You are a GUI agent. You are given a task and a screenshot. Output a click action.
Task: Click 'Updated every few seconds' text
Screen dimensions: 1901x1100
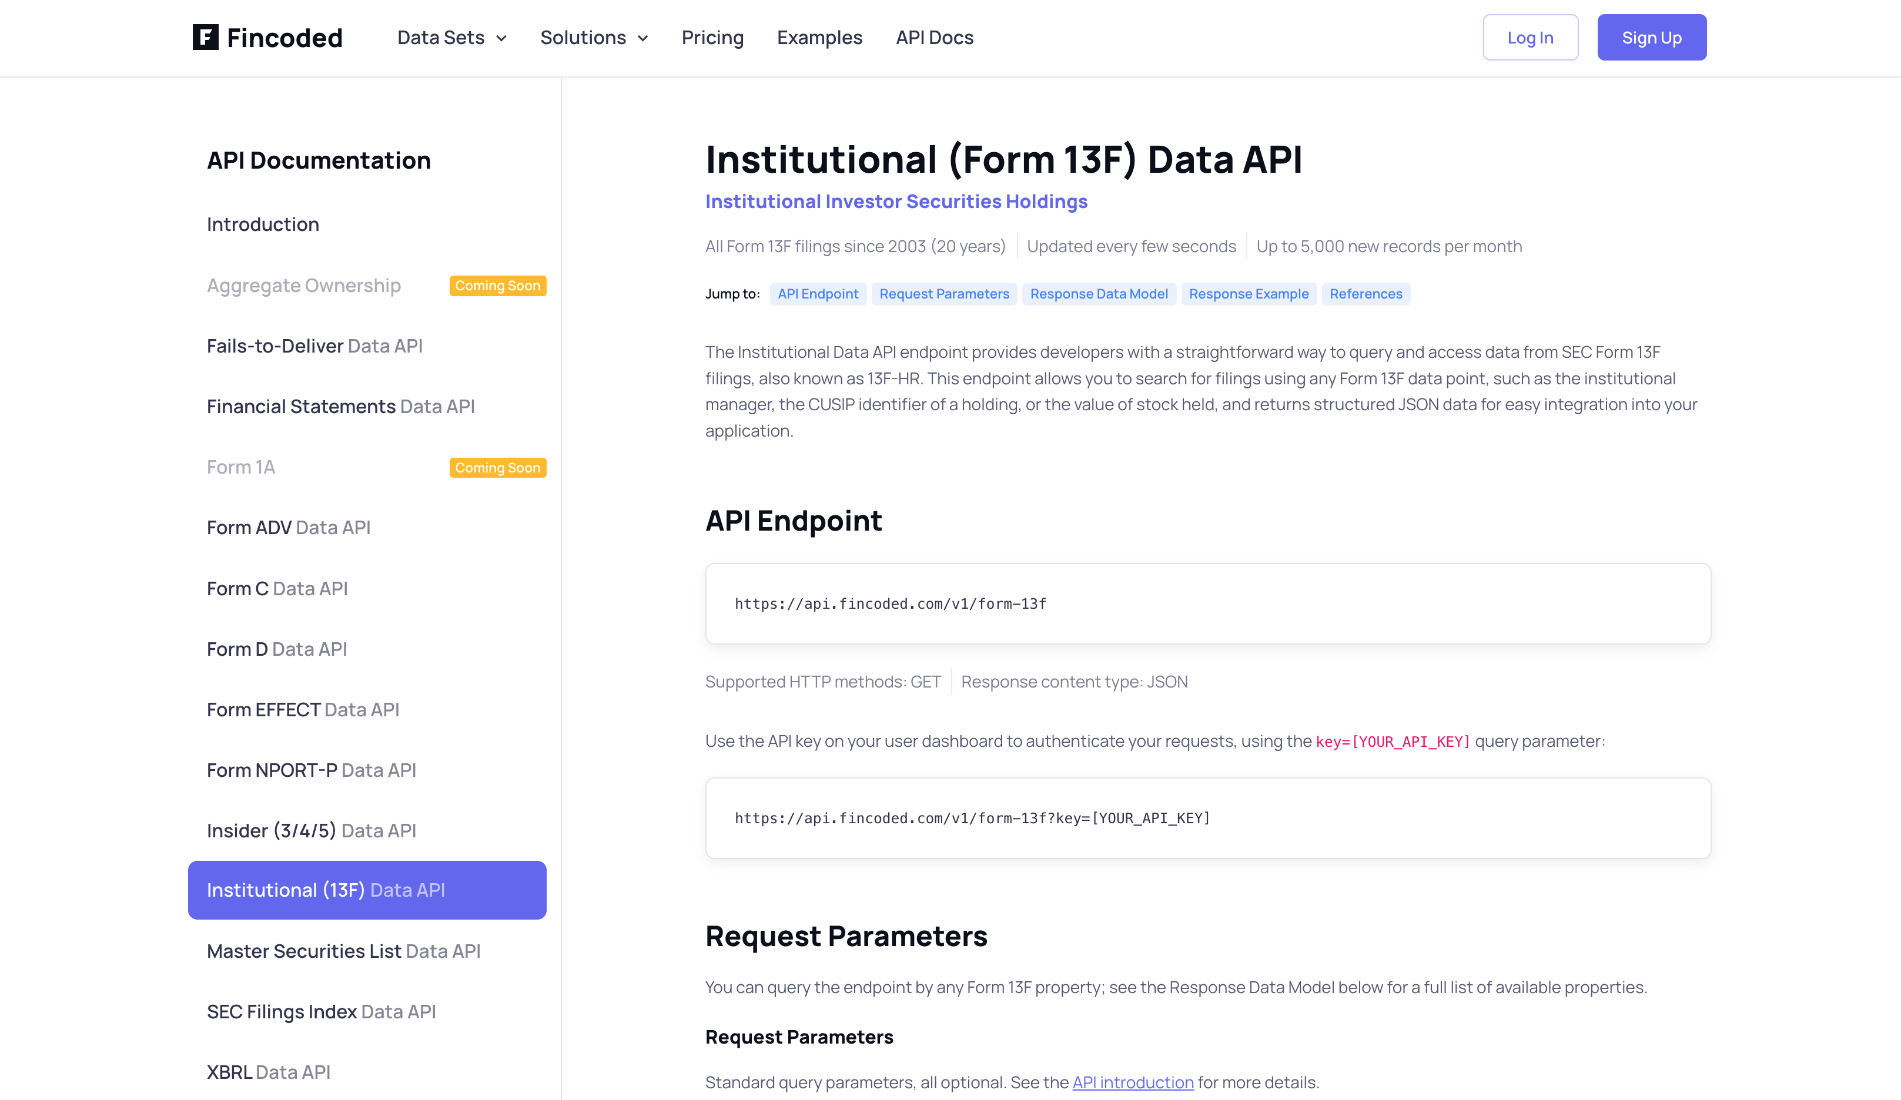coord(1132,247)
